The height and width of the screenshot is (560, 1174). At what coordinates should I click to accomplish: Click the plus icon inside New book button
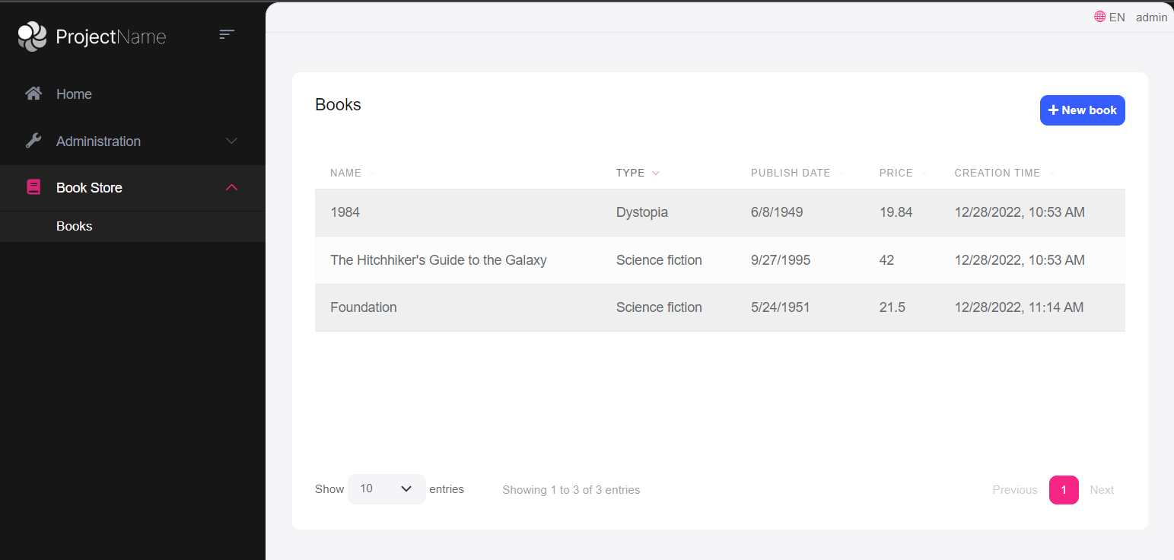click(1053, 110)
